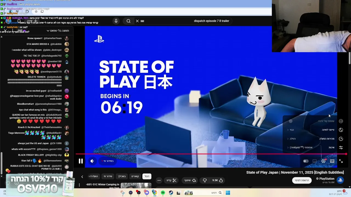Bookmark the page with the star icon
The height and width of the screenshot is (197, 351).
click(x=36, y=11)
